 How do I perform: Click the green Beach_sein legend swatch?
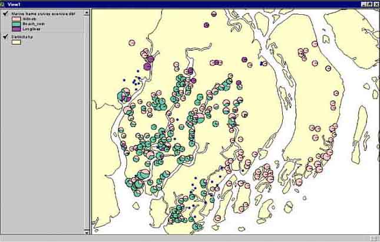click(x=16, y=24)
